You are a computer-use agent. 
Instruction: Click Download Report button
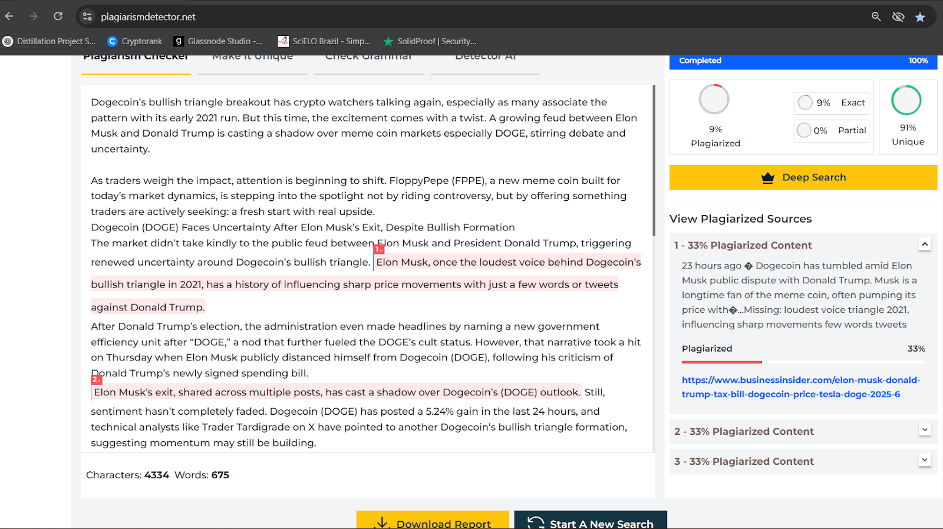(x=433, y=520)
